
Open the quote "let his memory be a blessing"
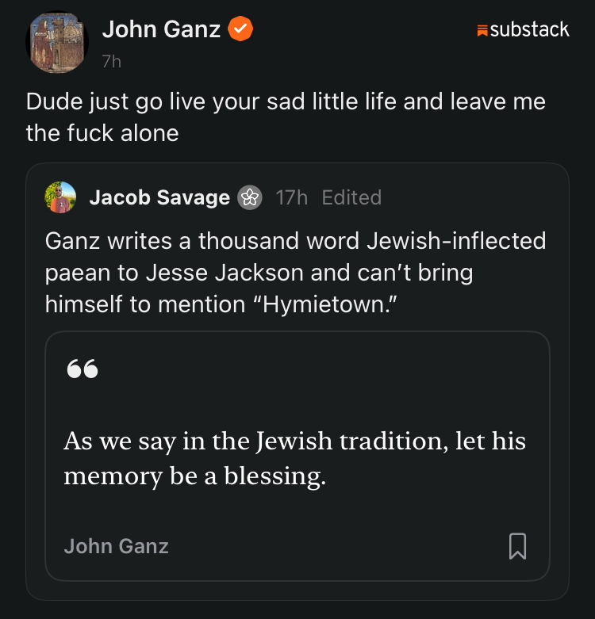294,459
